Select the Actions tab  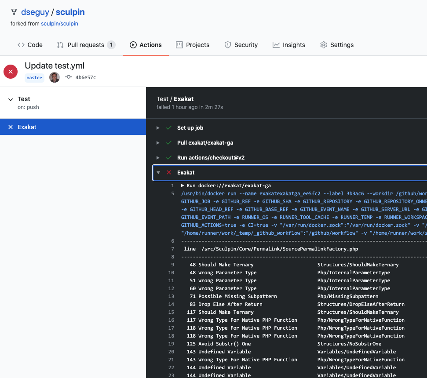pos(146,45)
